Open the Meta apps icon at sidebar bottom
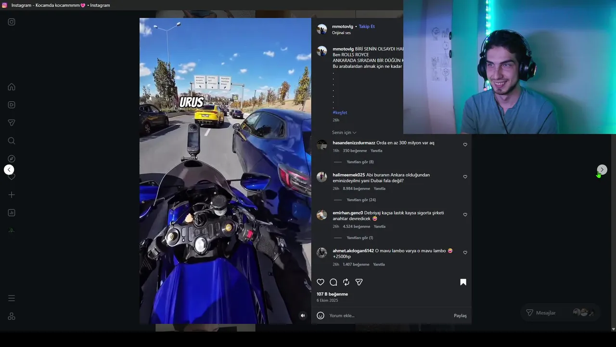The height and width of the screenshot is (347, 616). pyautogui.click(x=12, y=316)
